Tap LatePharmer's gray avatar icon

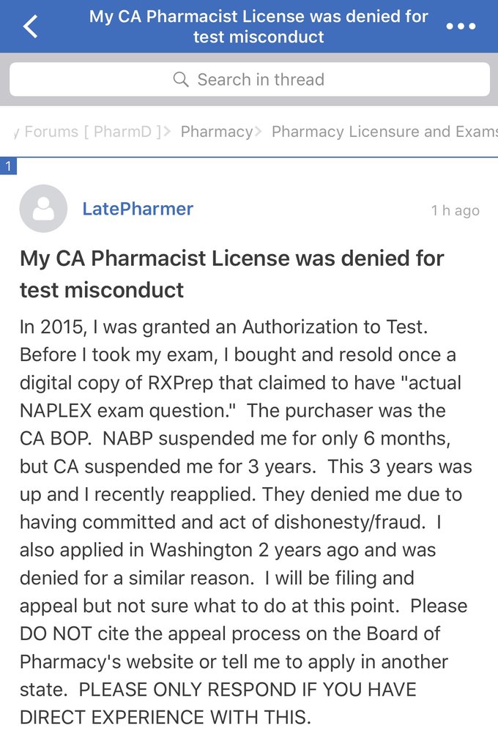pyautogui.click(x=43, y=209)
